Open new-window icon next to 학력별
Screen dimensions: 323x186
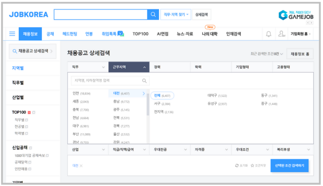(26, 134)
